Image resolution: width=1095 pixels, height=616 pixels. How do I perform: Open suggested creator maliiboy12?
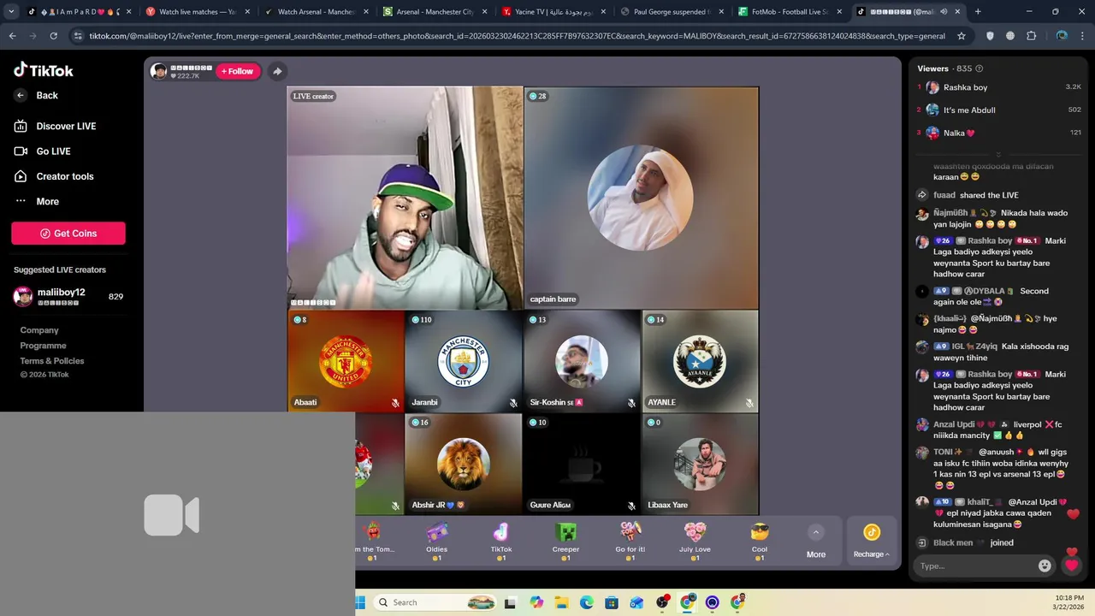[68, 296]
